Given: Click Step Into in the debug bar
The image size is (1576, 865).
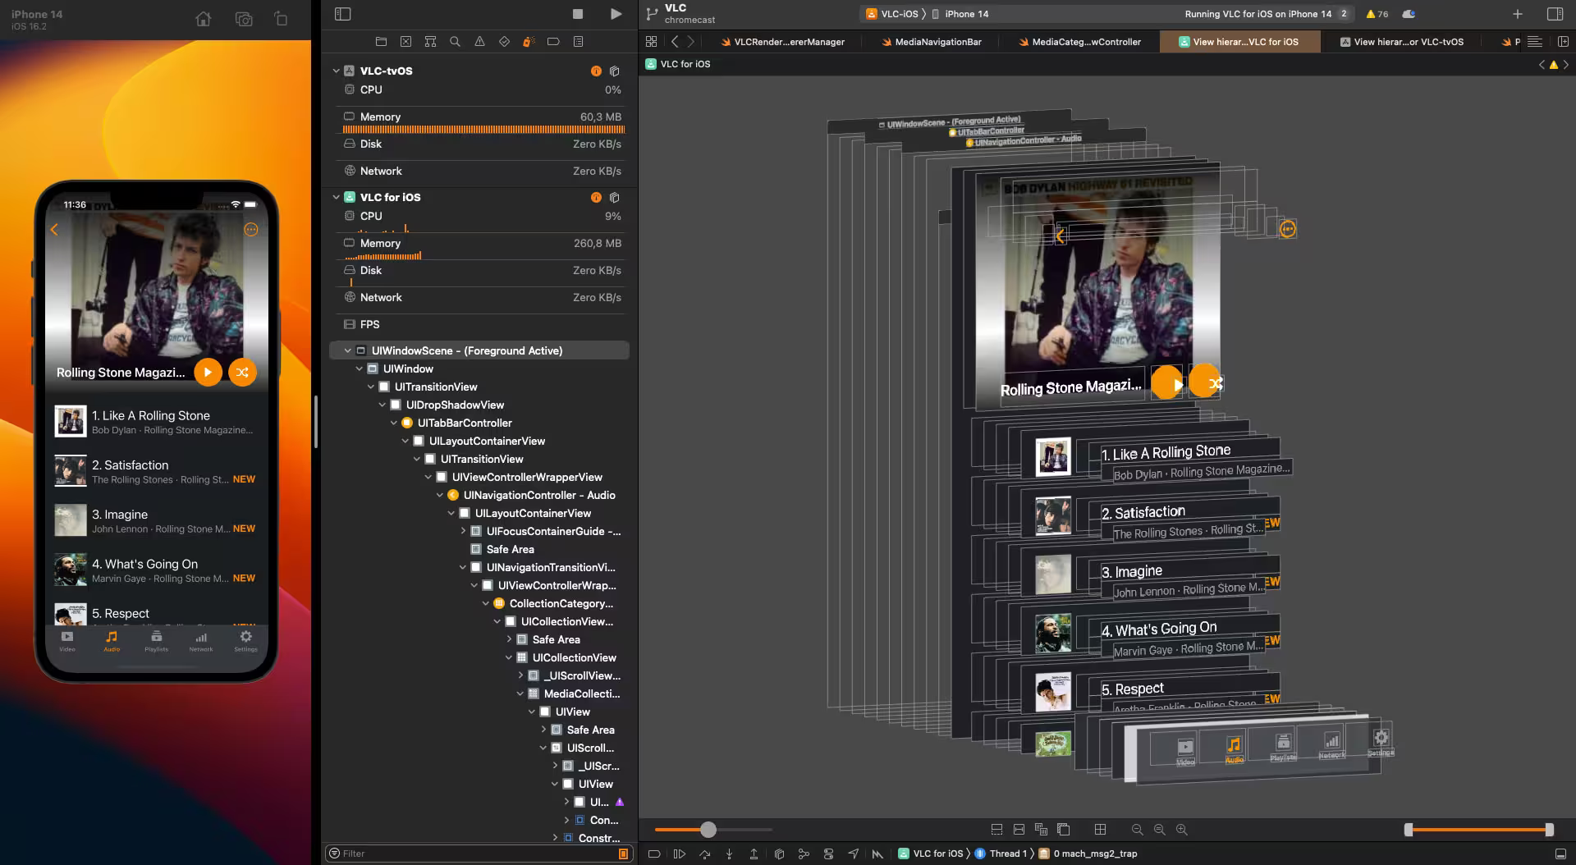Looking at the screenshot, I should click(729, 854).
